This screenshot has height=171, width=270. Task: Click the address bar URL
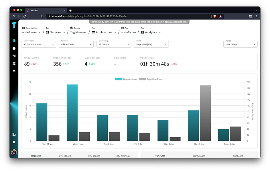tap(89, 16)
